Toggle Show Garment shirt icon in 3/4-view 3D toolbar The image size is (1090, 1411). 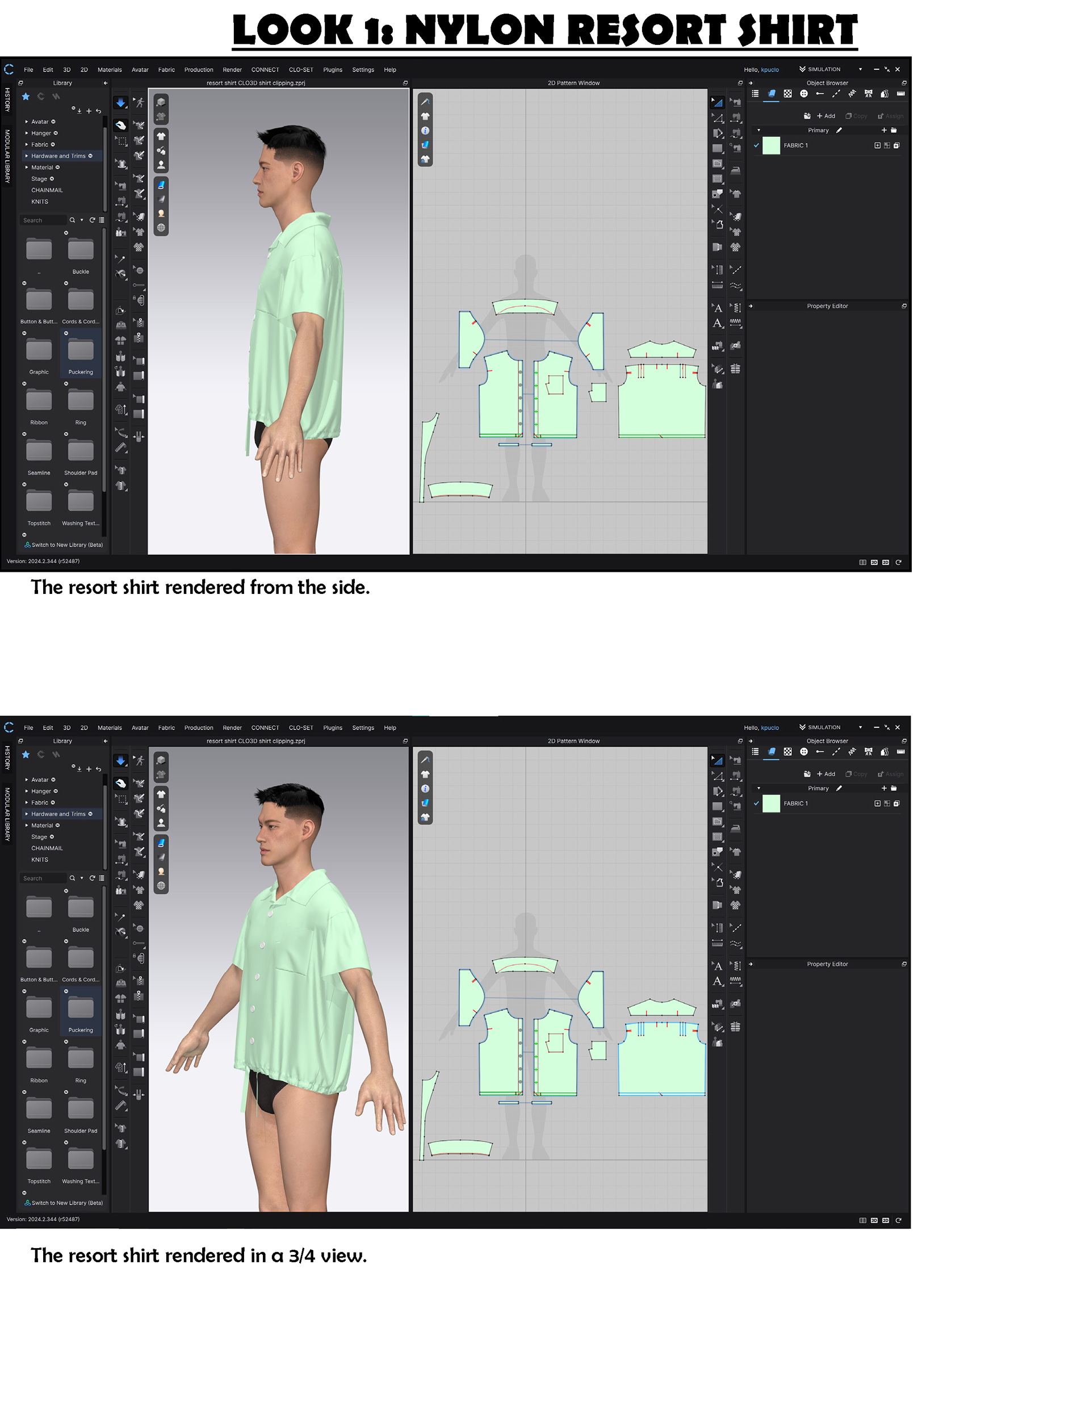(x=161, y=795)
